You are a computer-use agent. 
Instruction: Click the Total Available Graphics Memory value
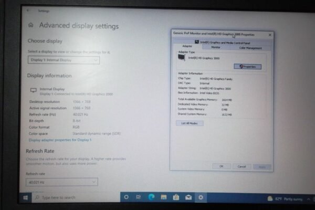[x=227, y=100]
